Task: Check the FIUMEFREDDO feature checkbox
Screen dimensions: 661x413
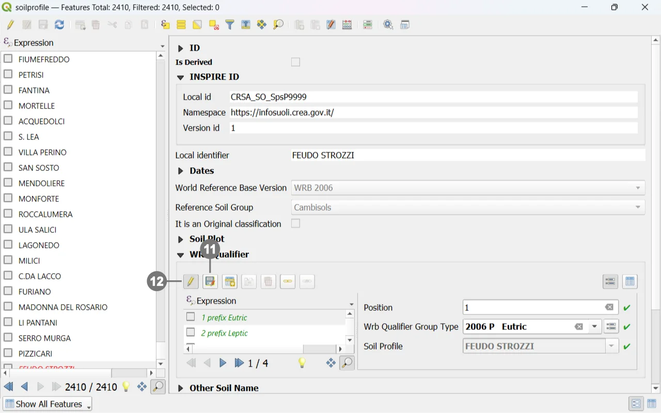Action: 8,59
